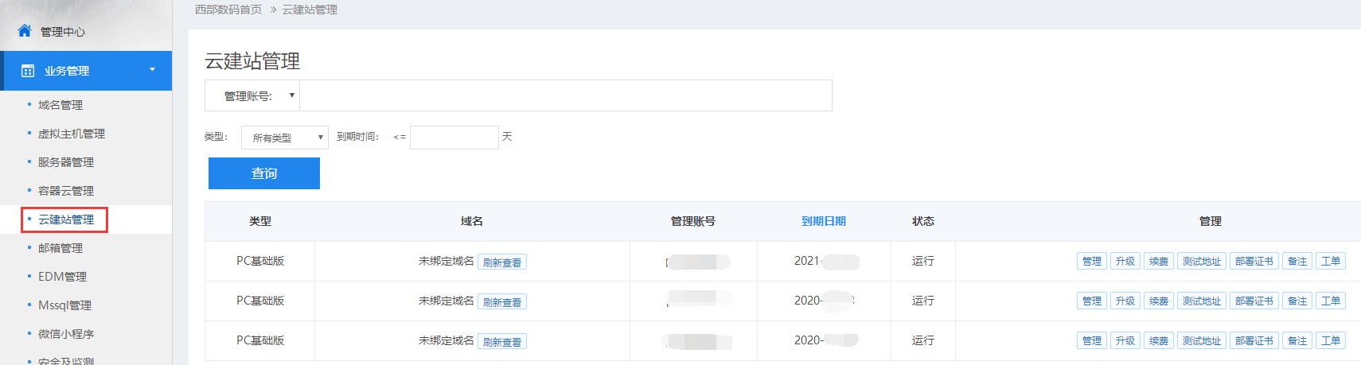
Task: Click the 到期时间 days input field
Action: click(x=454, y=138)
